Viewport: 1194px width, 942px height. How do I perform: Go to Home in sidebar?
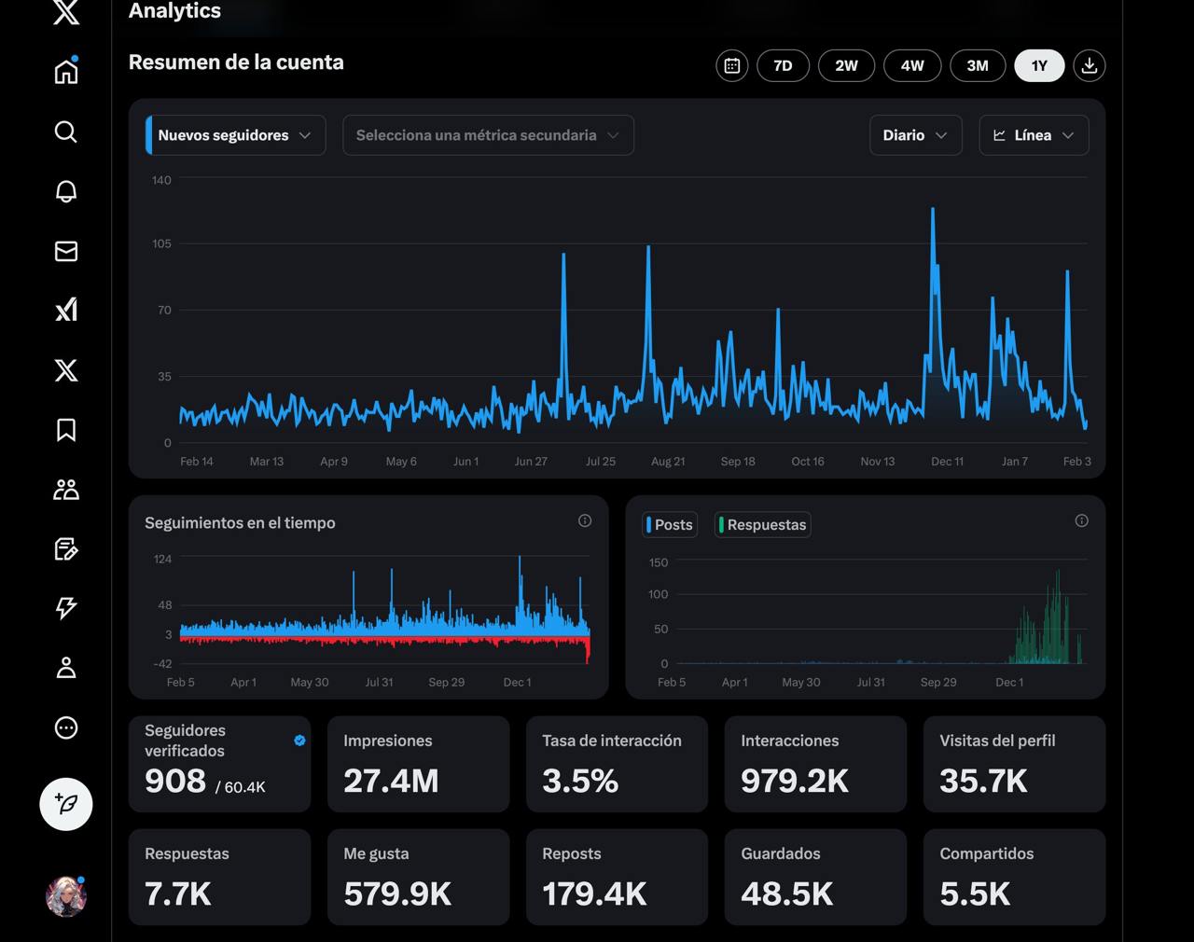66,71
